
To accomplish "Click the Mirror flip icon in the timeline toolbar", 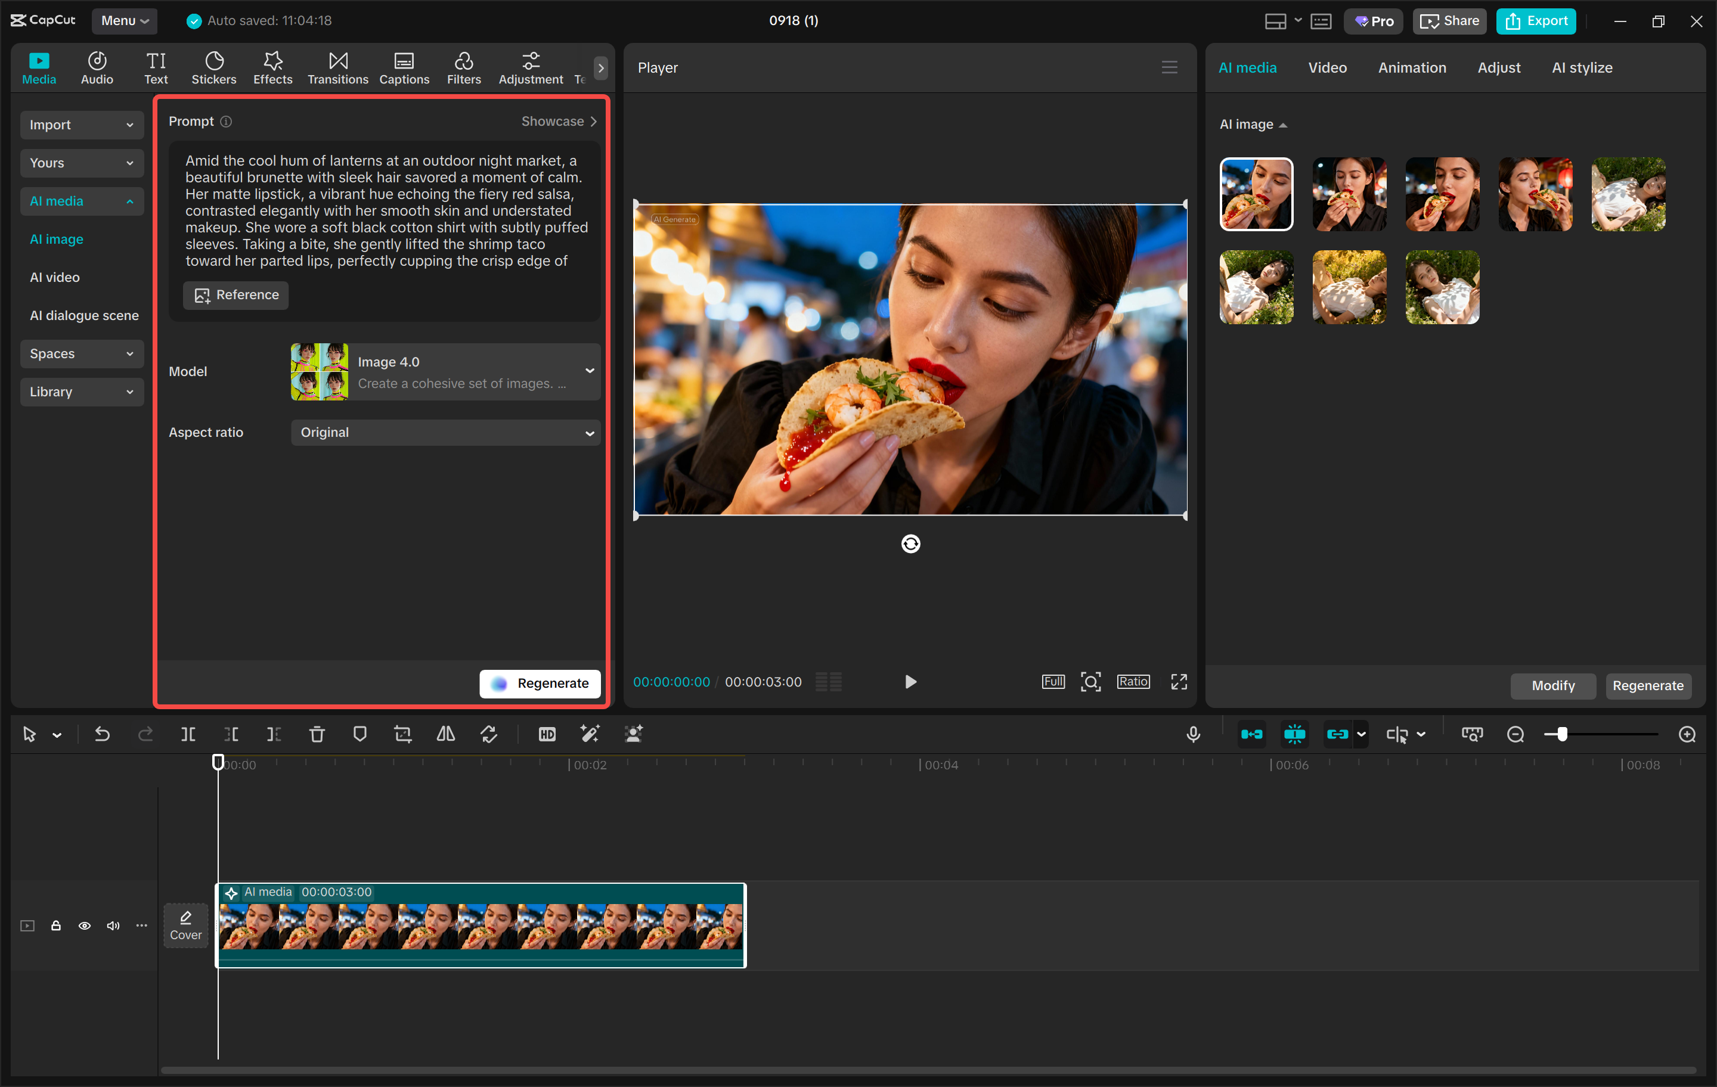I will pyautogui.click(x=445, y=734).
